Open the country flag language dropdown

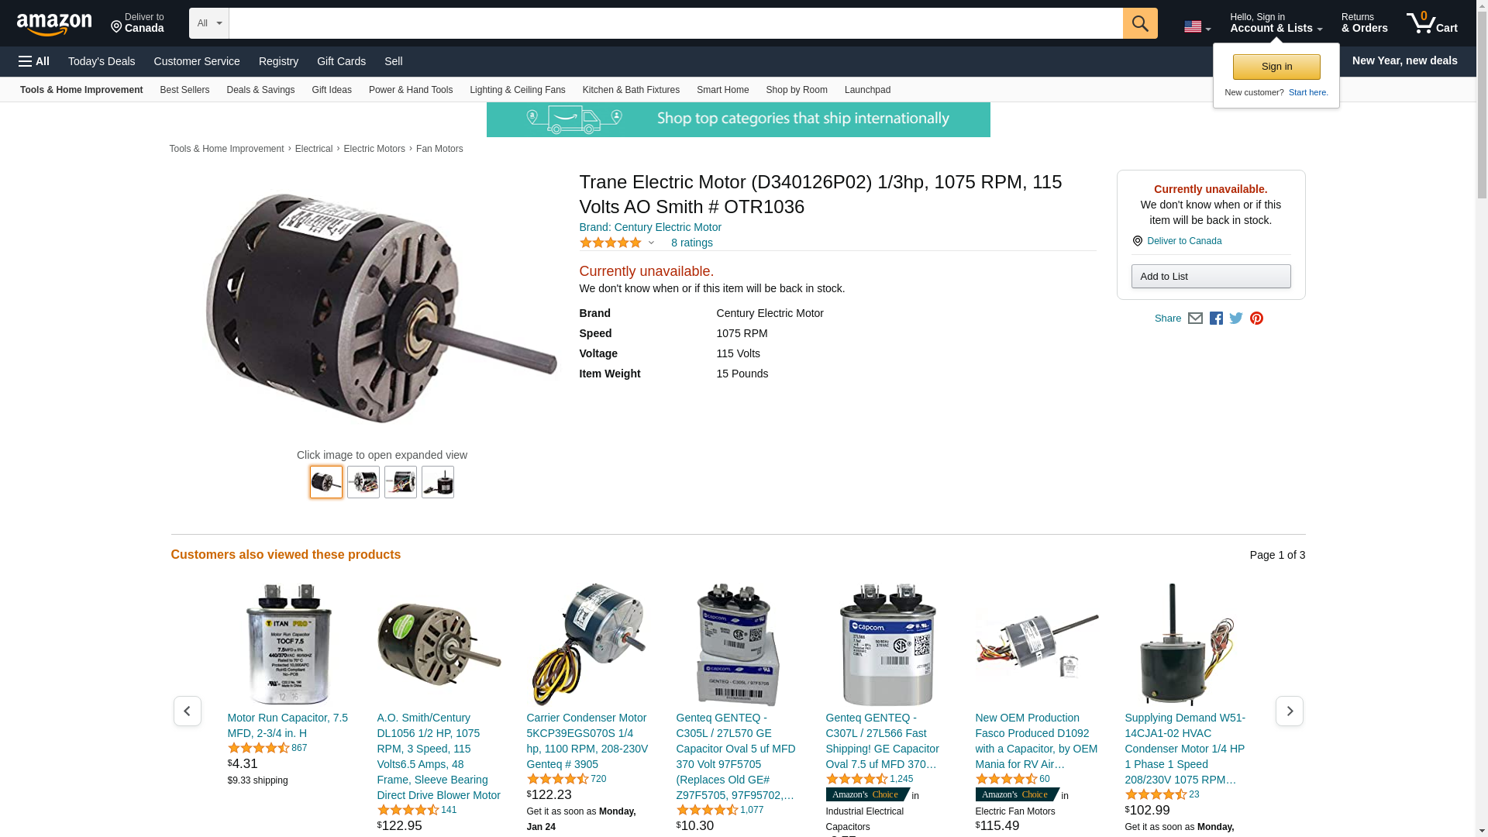point(1197,27)
